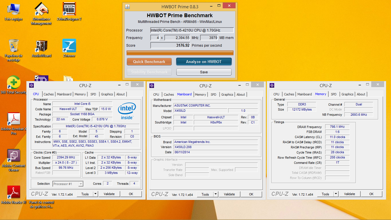The width and height of the screenshot is (391, 220).
Task: Open Memory tab in middle CPU-Z window
Action: tap(200, 95)
